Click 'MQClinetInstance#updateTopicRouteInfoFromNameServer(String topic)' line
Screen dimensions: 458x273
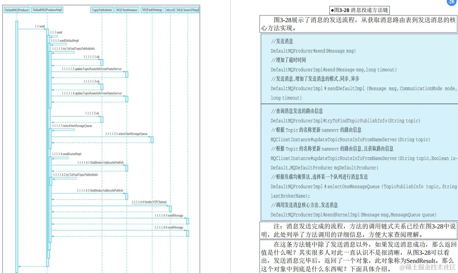pyautogui.click(x=350, y=140)
